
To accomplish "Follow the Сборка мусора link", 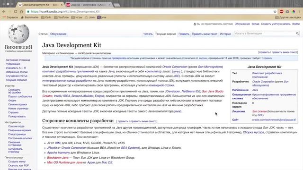I will point(253,132).
